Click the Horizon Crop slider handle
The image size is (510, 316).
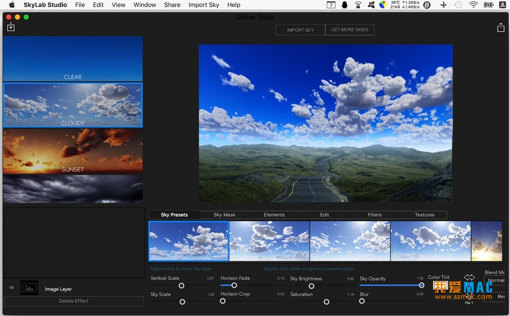point(222,301)
